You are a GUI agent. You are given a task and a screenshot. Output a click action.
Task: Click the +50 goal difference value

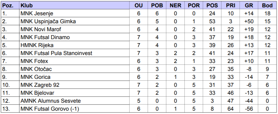pyautogui.click(x=249, y=21)
